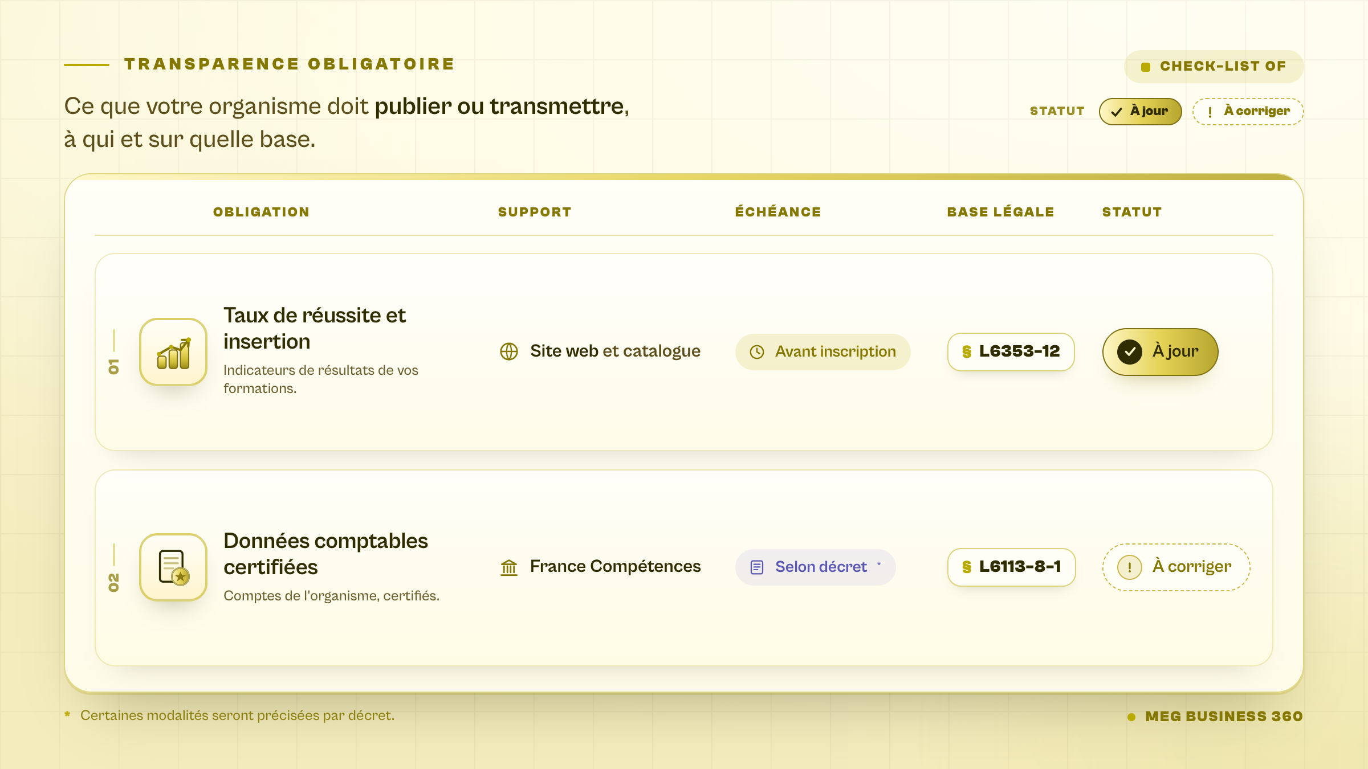The image size is (1368, 769).
Task: Click the description Indicateurs de résultats de vos formations
Action: click(321, 379)
